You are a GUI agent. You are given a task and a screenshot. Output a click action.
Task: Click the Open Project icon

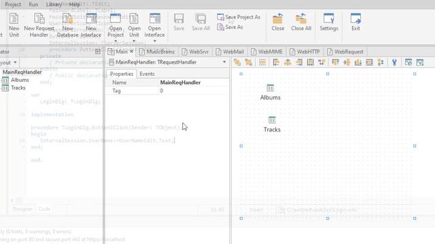coord(116,18)
